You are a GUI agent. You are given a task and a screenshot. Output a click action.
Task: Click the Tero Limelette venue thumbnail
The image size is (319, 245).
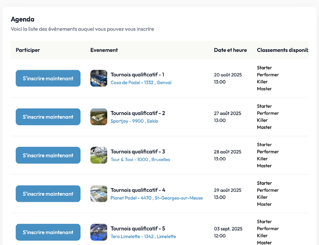99,232
